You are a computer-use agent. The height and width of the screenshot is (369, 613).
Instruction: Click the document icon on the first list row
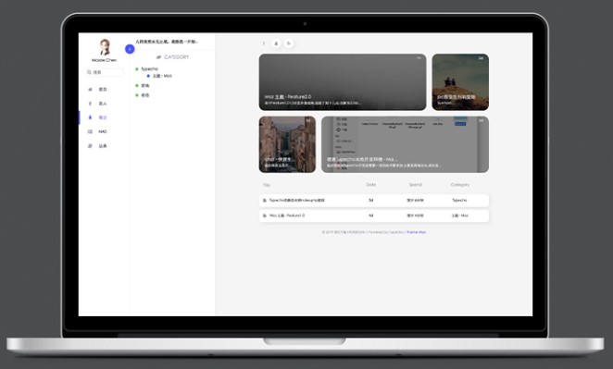[265, 201]
